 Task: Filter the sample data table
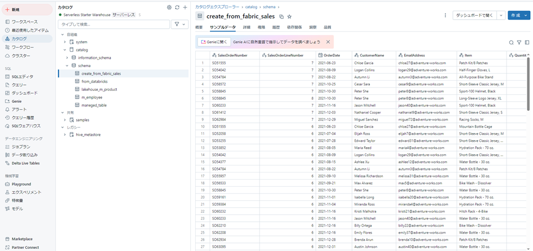(519, 43)
